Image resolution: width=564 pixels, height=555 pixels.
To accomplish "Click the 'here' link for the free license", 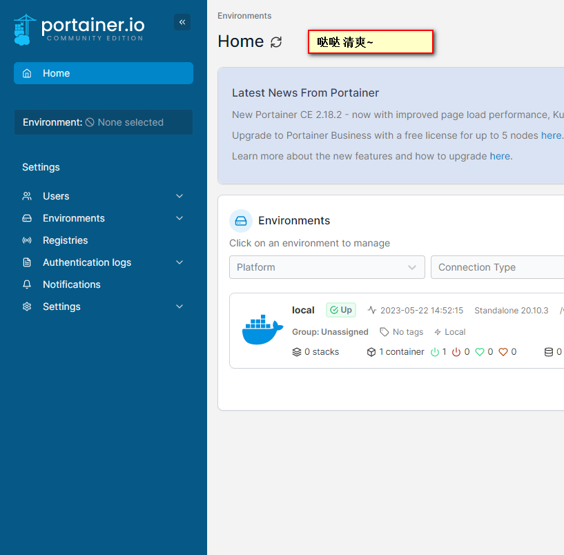I will coord(551,135).
